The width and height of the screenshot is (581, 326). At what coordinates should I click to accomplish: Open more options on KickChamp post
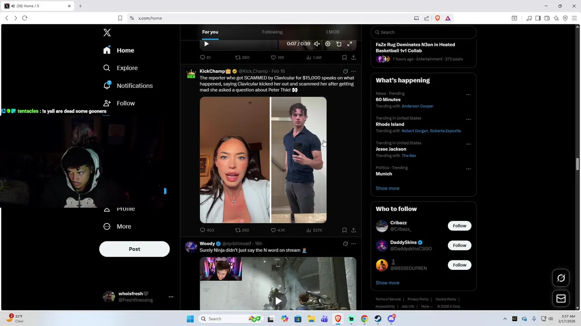[x=354, y=72]
